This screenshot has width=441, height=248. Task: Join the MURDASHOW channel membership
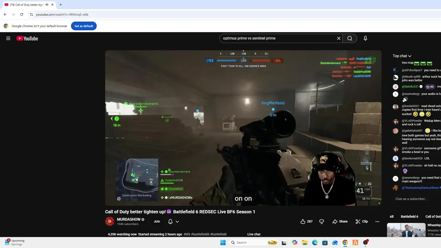pyautogui.click(x=157, y=221)
